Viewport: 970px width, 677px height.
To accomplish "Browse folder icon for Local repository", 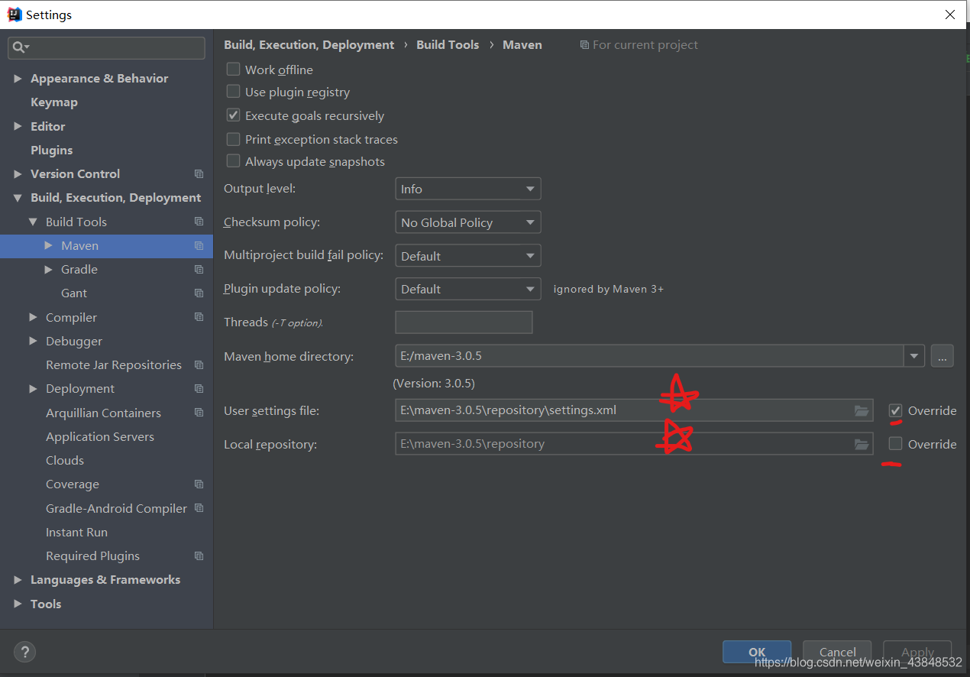I will tap(862, 444).
